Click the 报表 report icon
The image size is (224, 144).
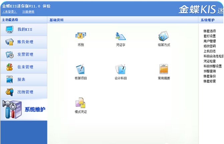10,79
